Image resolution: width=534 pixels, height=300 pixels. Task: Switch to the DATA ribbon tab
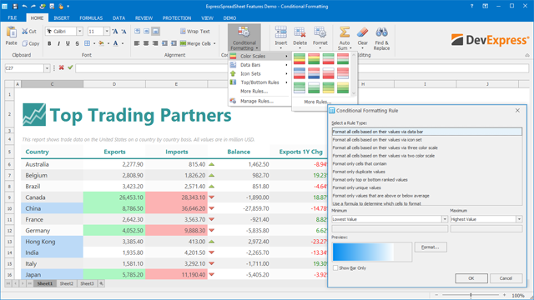[x=118, y=18]
